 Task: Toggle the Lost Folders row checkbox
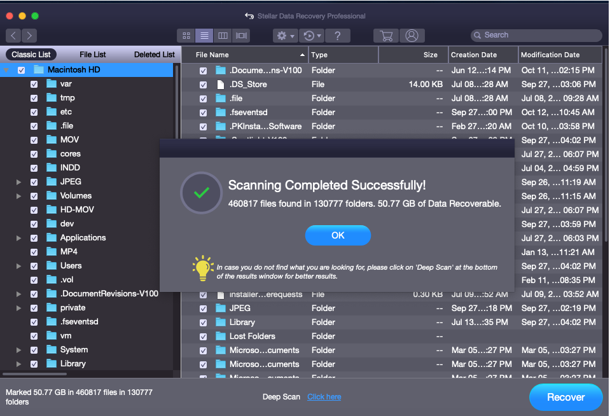point(203,336)
